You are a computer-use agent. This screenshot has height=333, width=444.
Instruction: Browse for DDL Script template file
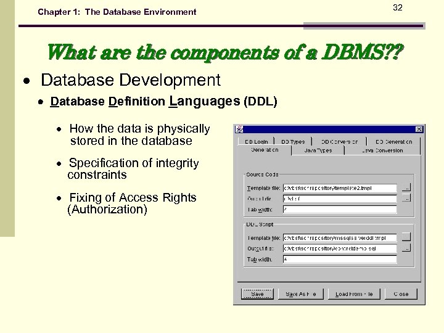(406, 237)
